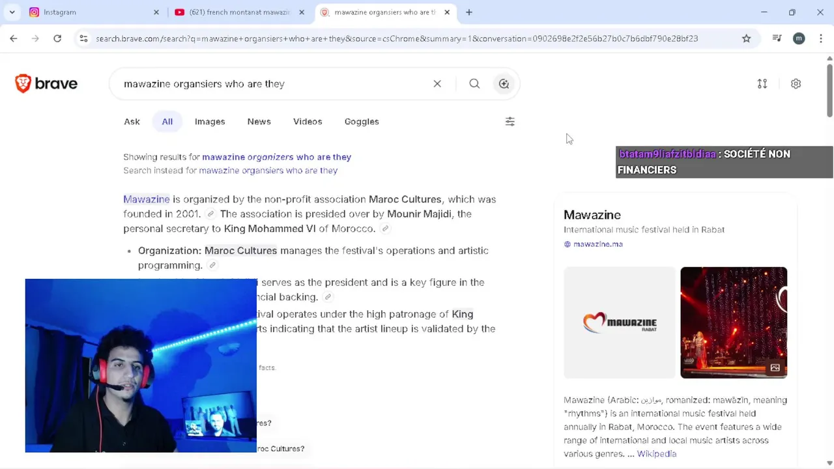Clear the search query with the X
Image resolution: width=834 pixels, height=469 pixels.
[x=437, y=83]
